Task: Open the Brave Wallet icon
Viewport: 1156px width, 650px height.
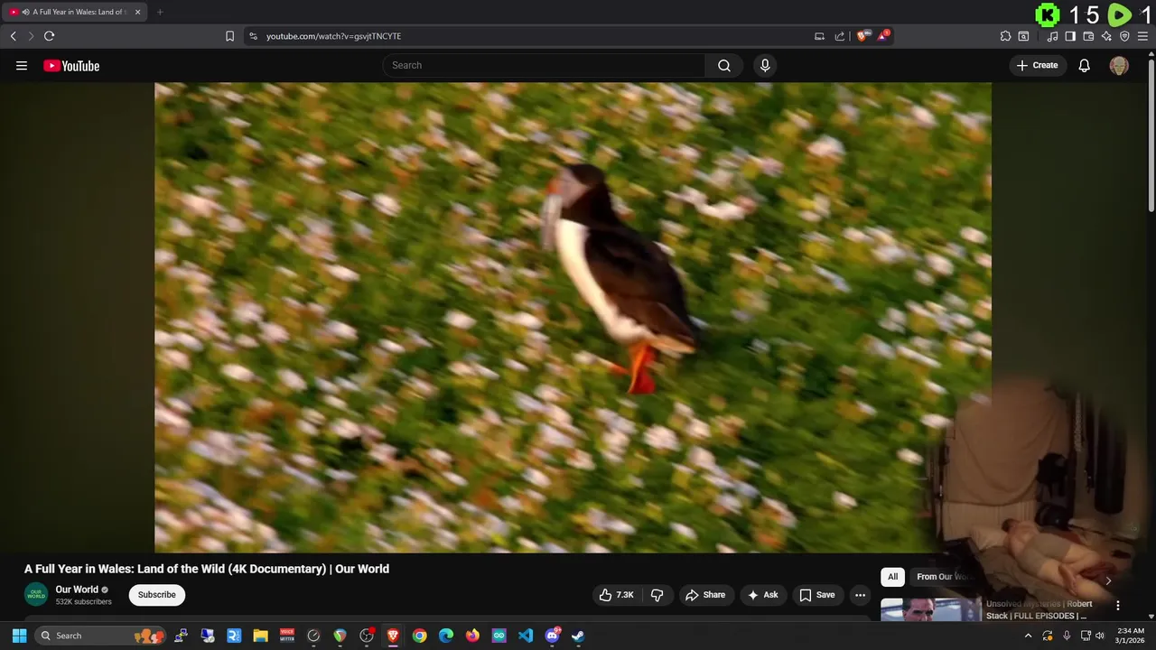Action: (1088, 36)
